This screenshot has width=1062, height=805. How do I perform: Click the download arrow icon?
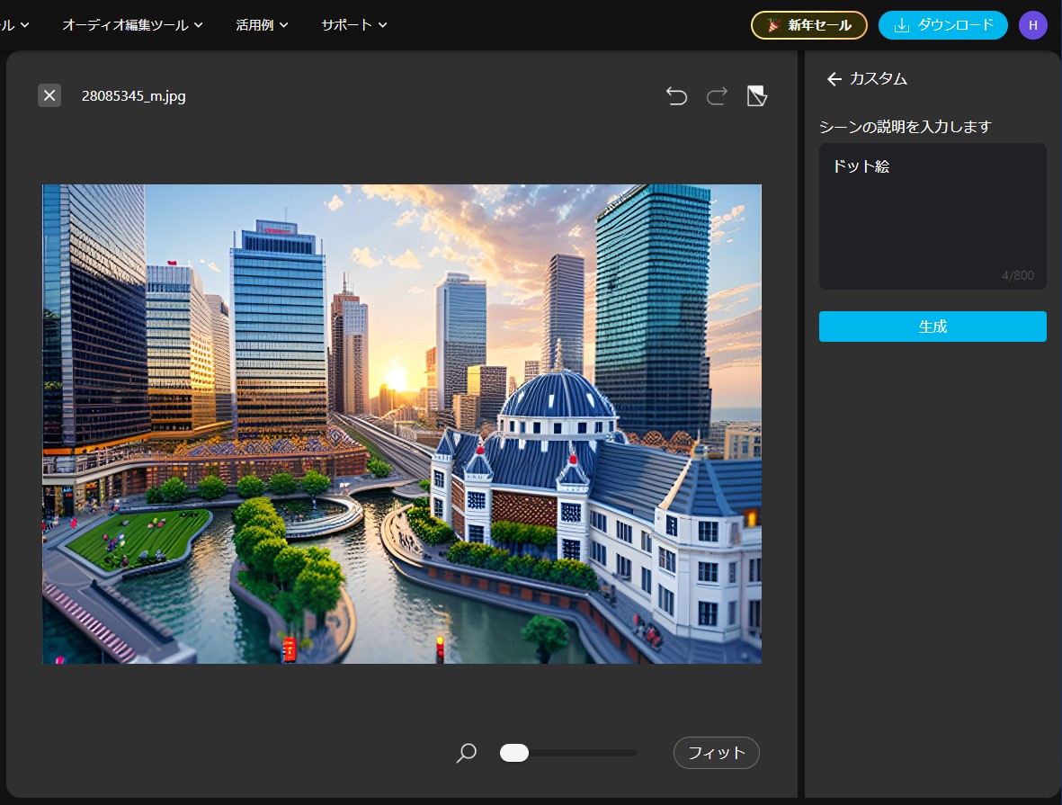[x=901, y=25]
